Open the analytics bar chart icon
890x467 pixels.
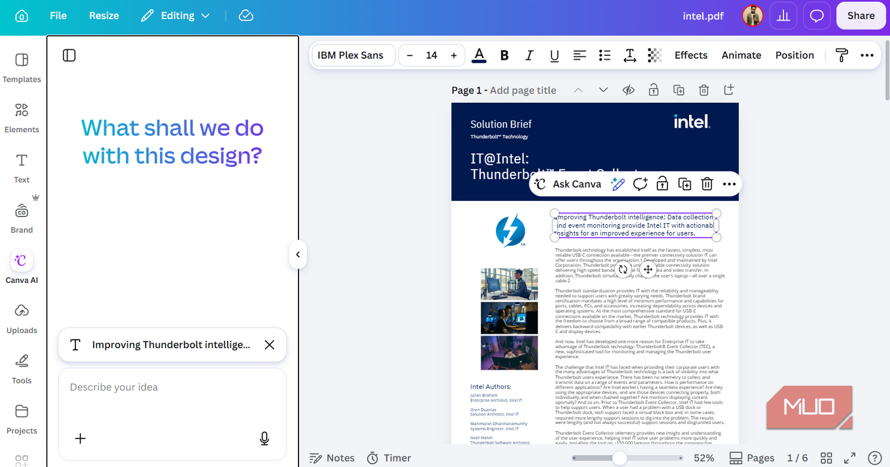(x=783, y=16)
